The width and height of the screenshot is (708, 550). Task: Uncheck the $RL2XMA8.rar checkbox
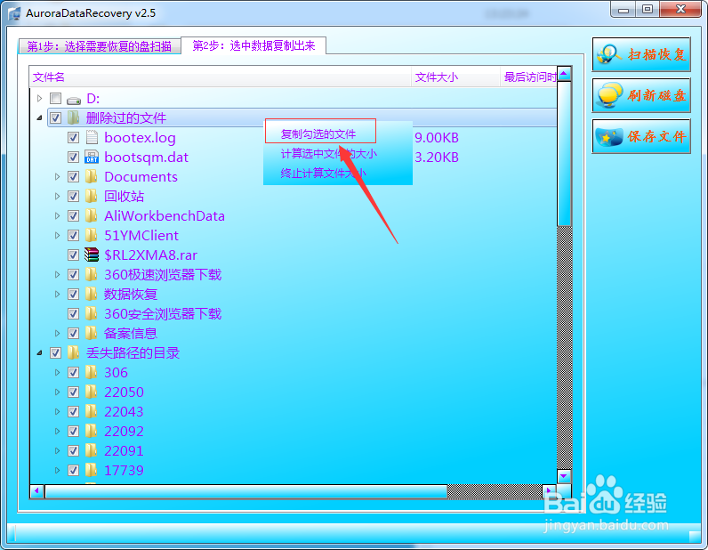point(73,255)
